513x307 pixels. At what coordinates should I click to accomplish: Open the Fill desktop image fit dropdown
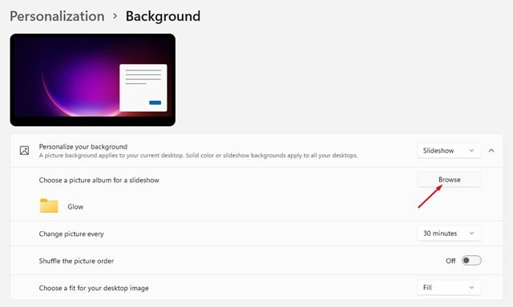click(x=449, y=288)
